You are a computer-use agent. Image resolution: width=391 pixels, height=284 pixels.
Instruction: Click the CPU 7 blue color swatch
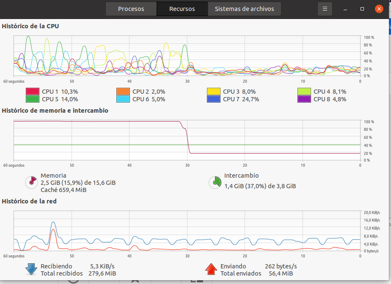pos(214,99)
